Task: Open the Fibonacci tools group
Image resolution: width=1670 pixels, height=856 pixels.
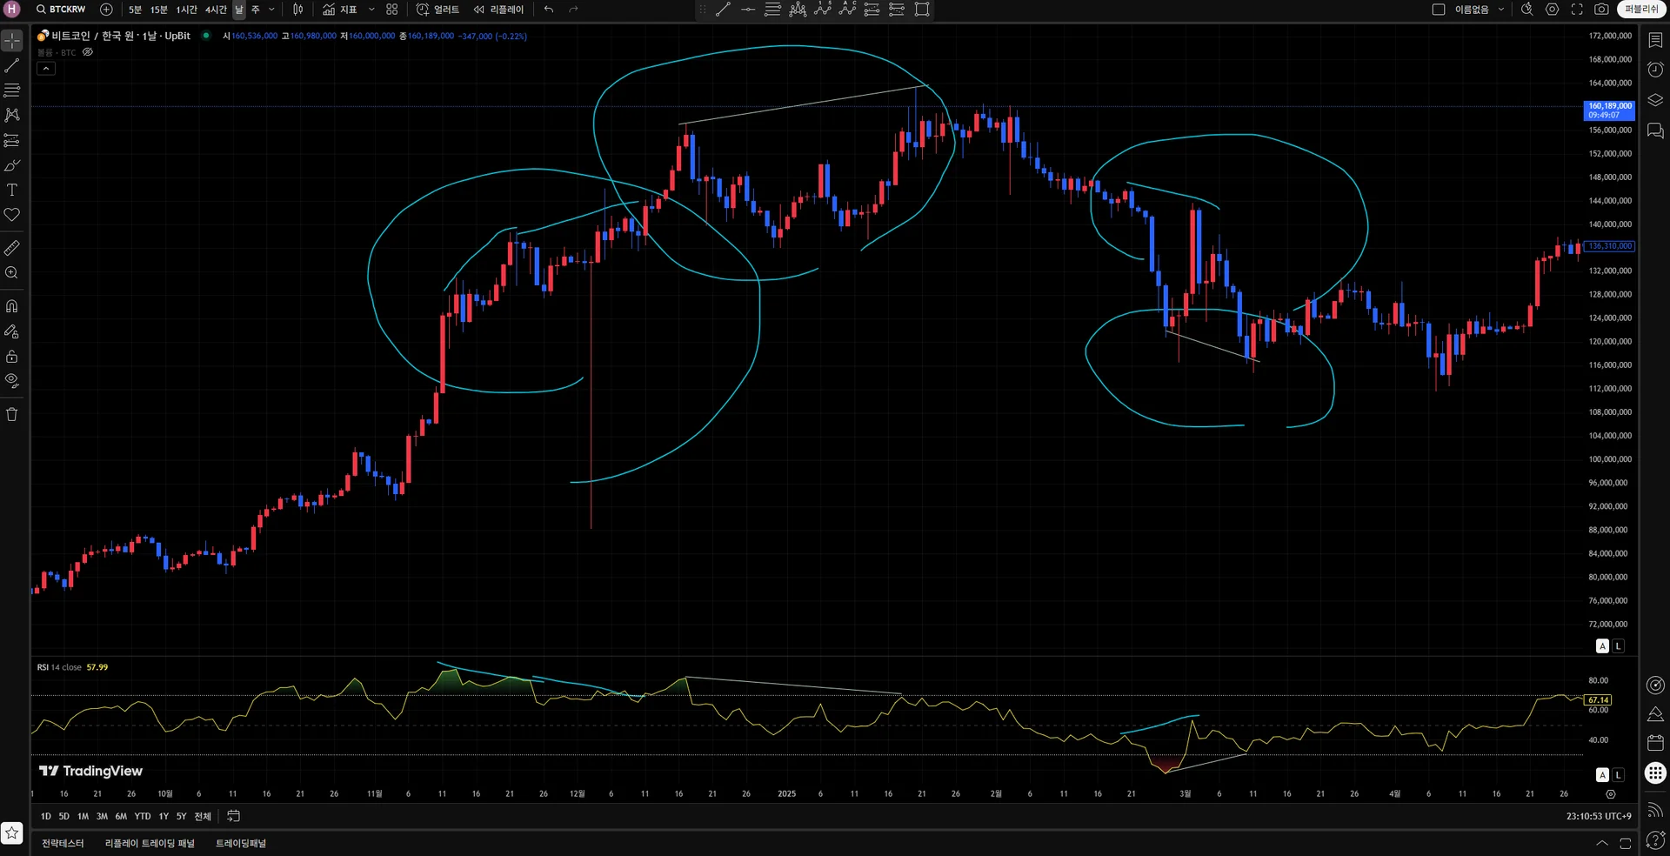Action: 12,90
